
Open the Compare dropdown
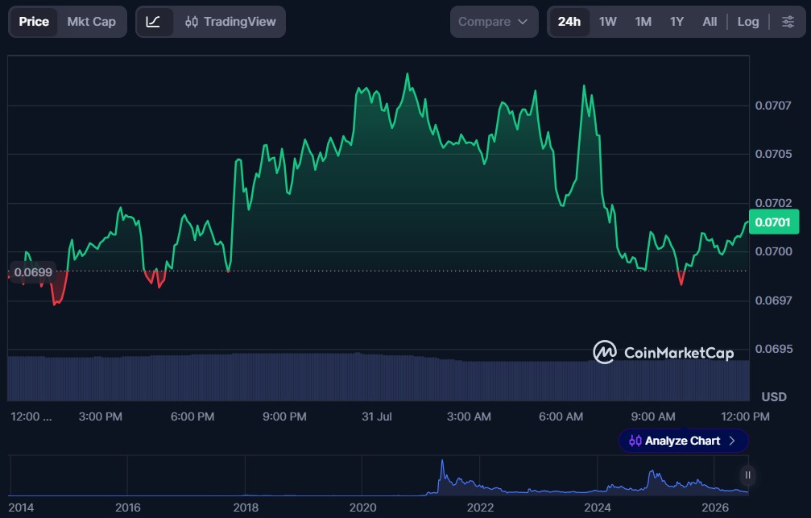coord(494,22)
